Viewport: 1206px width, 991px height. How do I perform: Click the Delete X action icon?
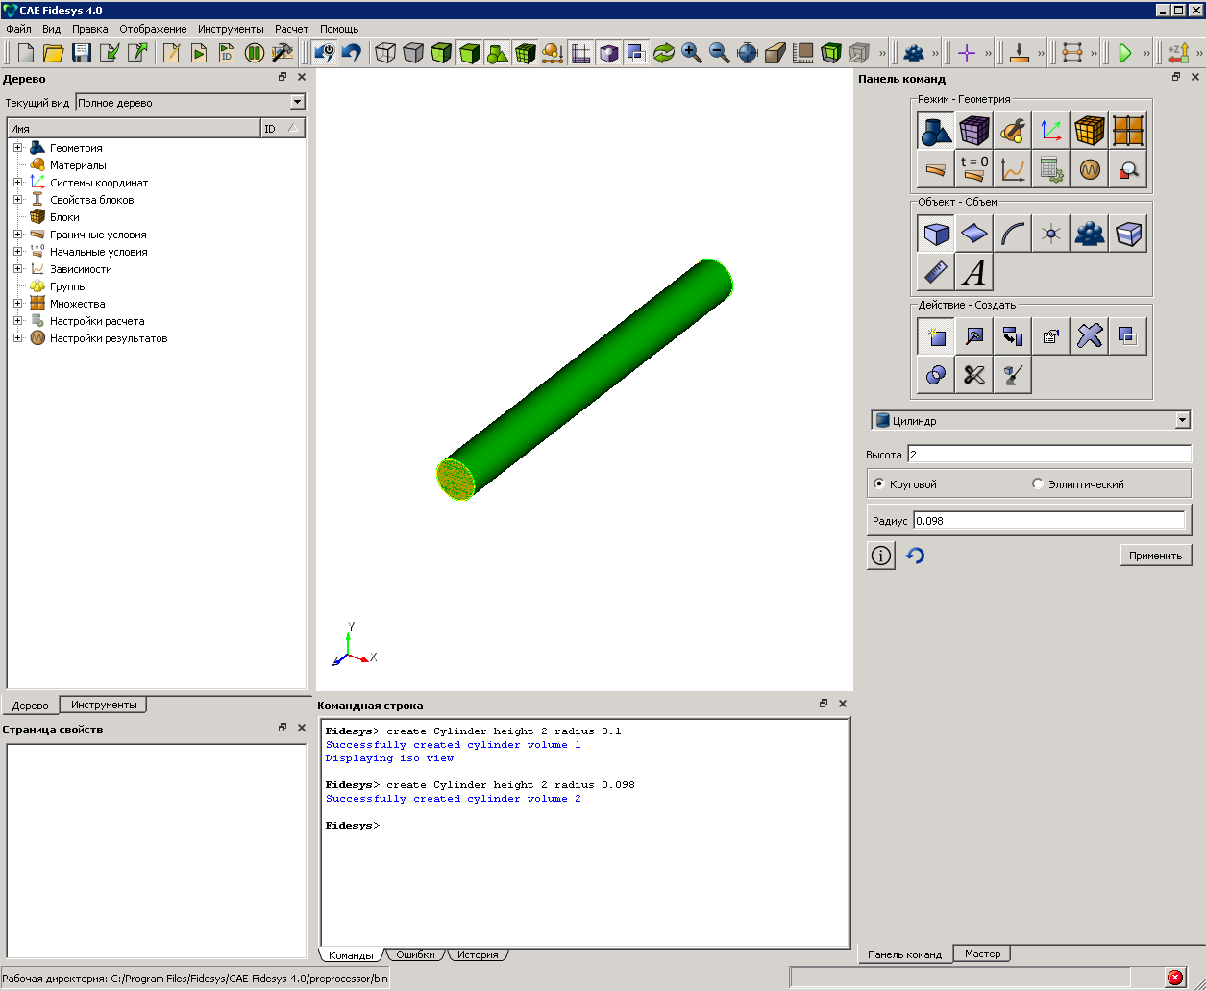point(1089,335)
